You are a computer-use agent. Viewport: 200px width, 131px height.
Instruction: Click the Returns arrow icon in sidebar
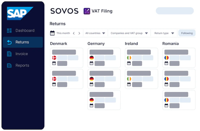(x=9, y=42)
